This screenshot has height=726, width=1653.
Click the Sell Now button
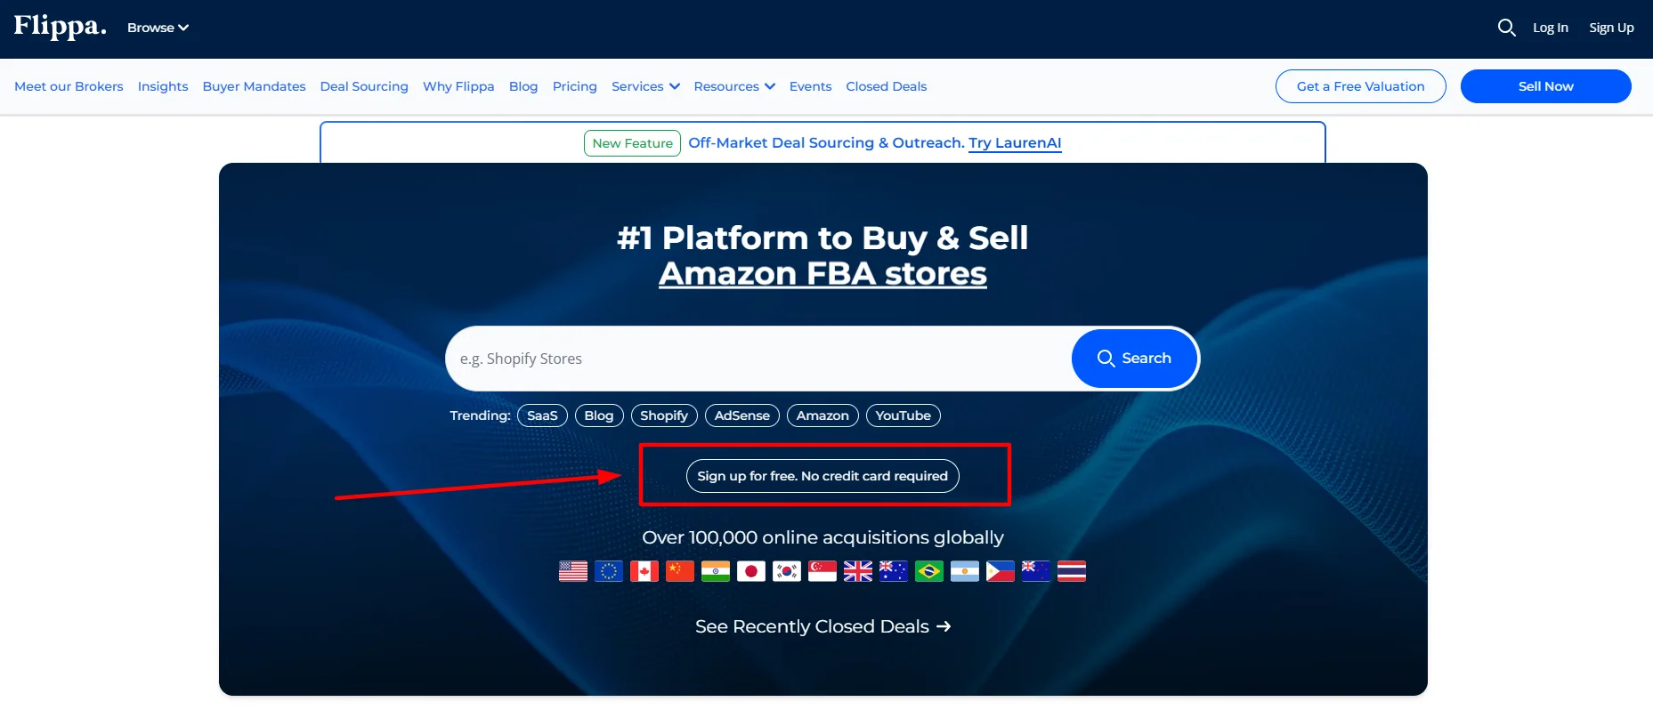(1545, 86)
